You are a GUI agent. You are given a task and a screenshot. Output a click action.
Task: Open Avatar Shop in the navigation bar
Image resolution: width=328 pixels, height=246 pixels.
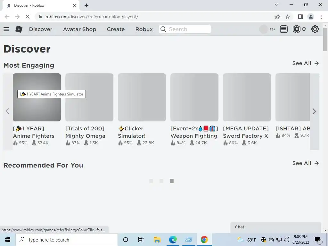79,29
